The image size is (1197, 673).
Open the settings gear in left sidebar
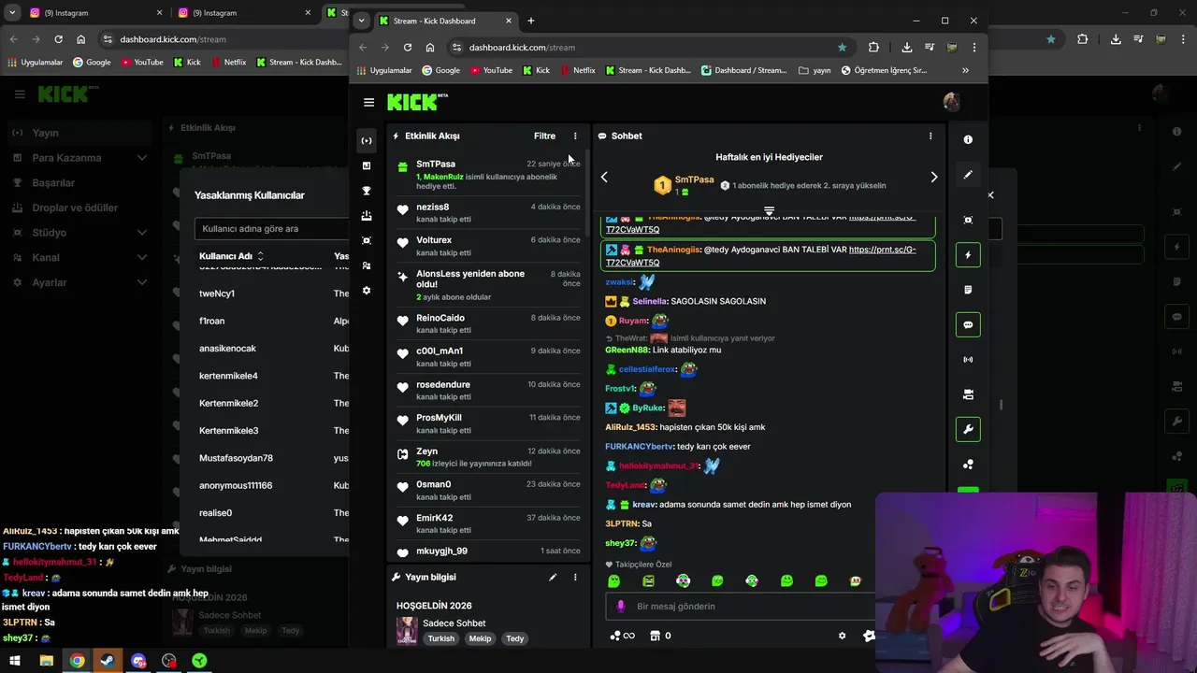point(367,291)
